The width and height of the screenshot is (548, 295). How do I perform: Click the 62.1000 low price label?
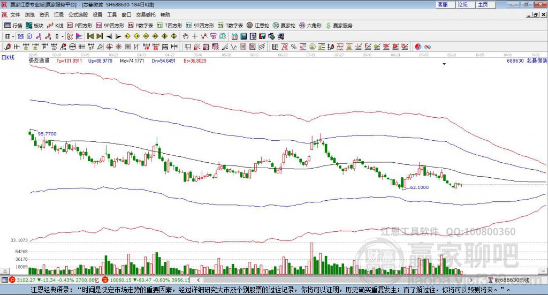[420, 187]
